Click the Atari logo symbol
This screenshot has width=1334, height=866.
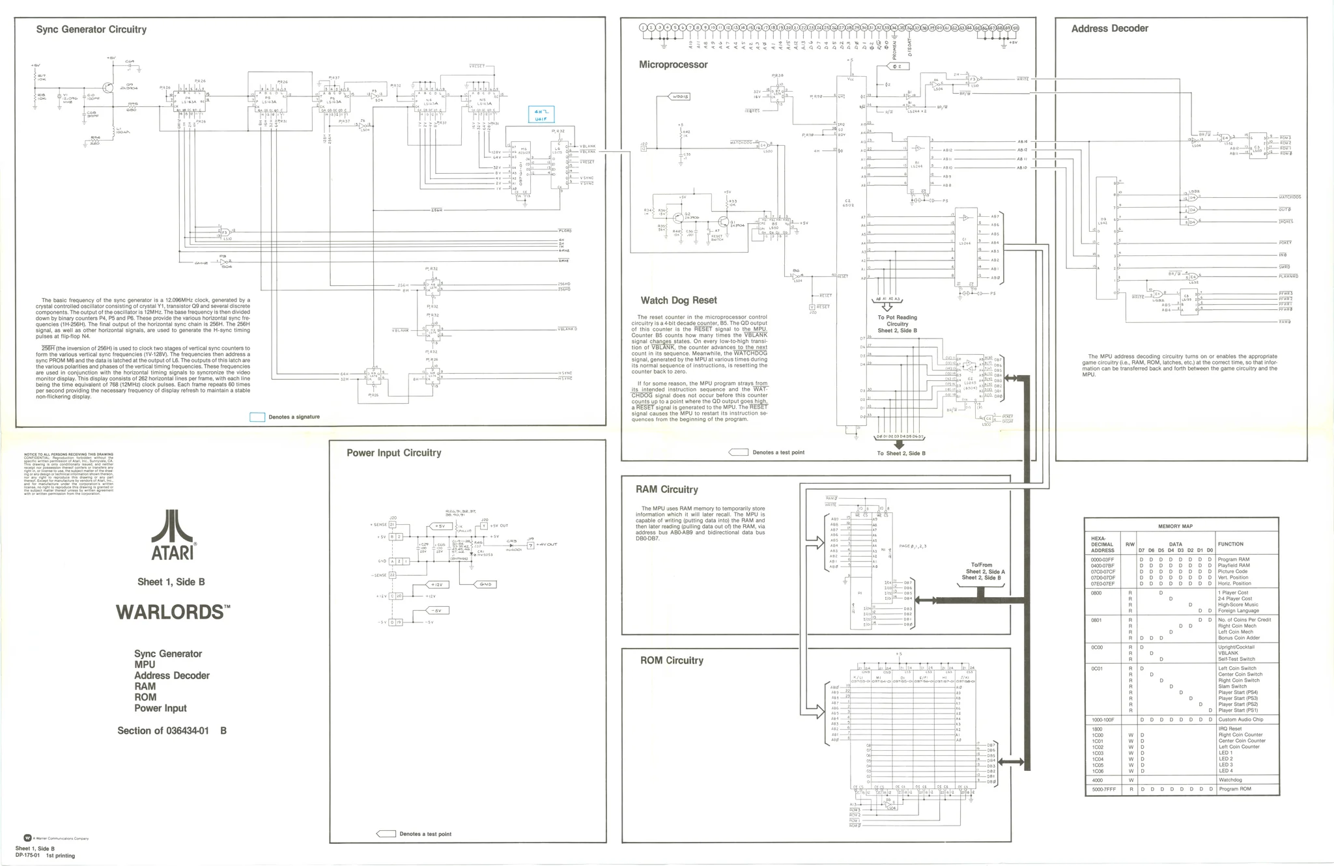click(173, 526)
